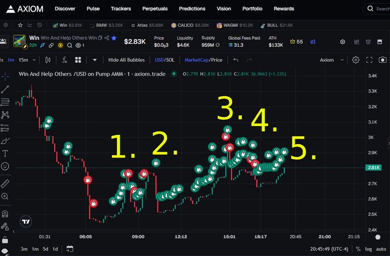Image resolution: width=390 pixels, height=256 pixels.
Task: Toggle lock all drawings padlock
Action: (x=5, y=240)
